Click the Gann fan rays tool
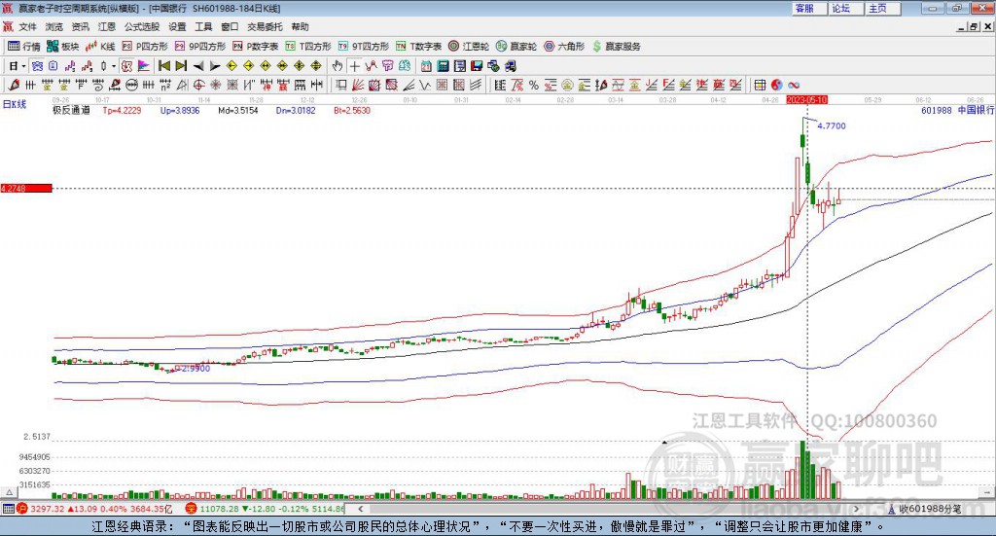The width and height of the screenshot is (996, 536). [x=357, y=85]
